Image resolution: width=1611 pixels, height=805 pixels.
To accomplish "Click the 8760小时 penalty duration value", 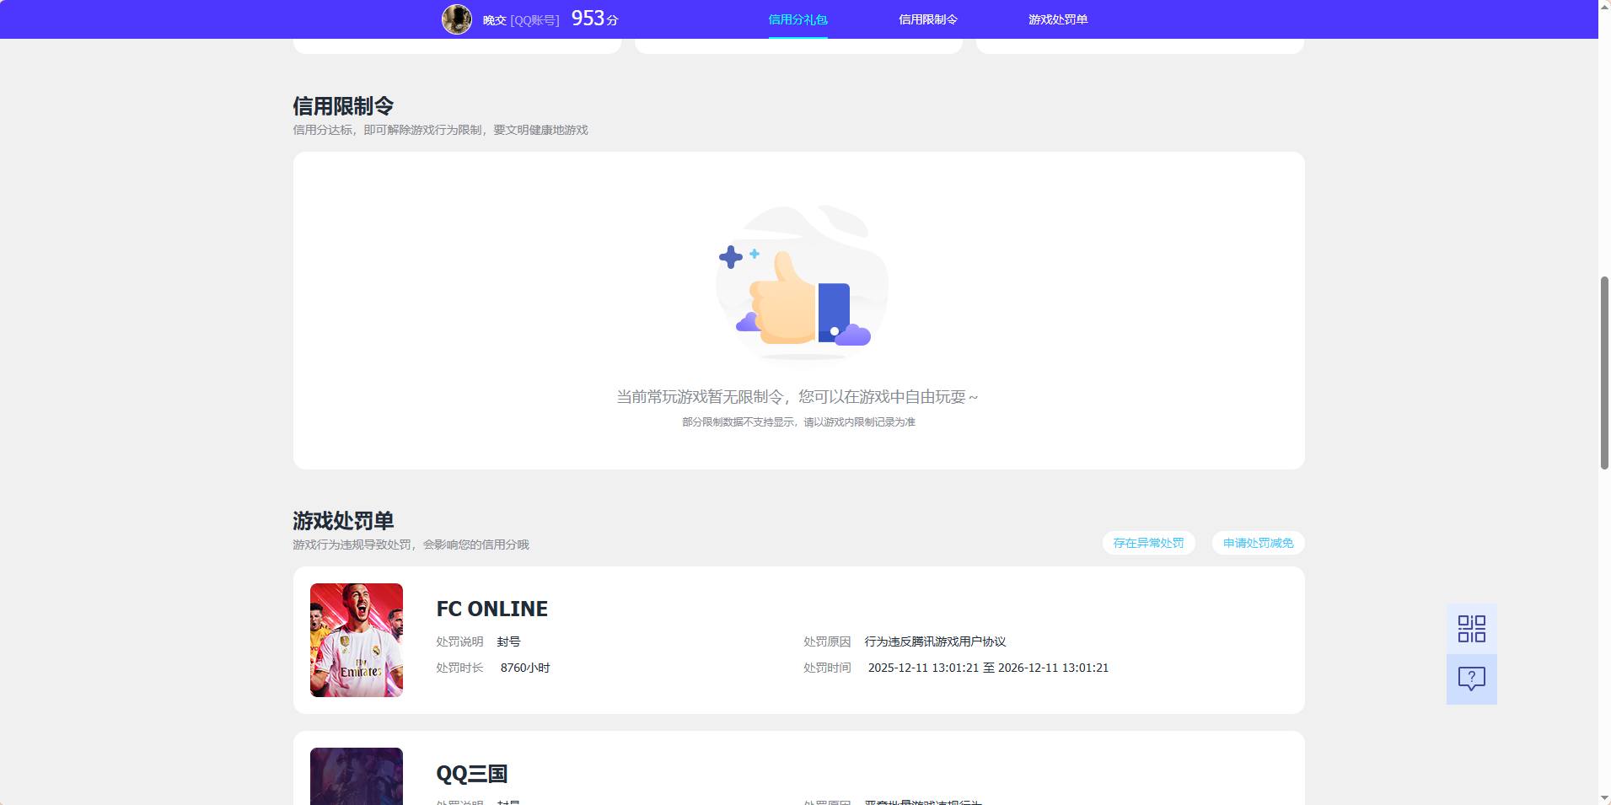I will (x=525, y=668).
